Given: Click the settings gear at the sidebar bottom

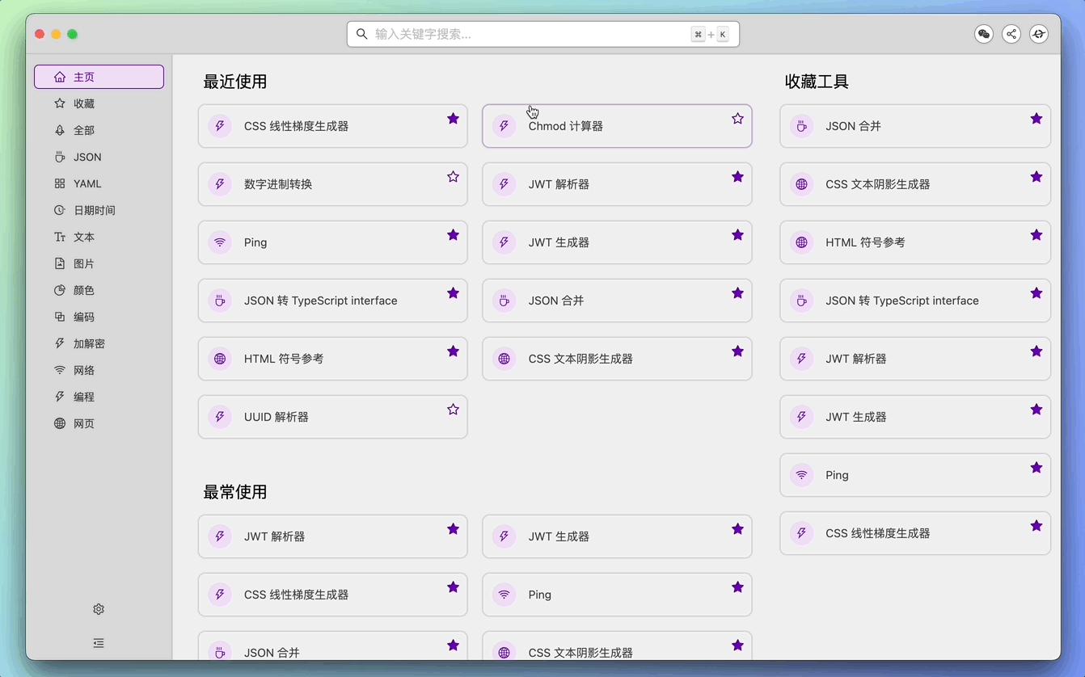Looking at the screenshot, I should [x=99, y=609].
